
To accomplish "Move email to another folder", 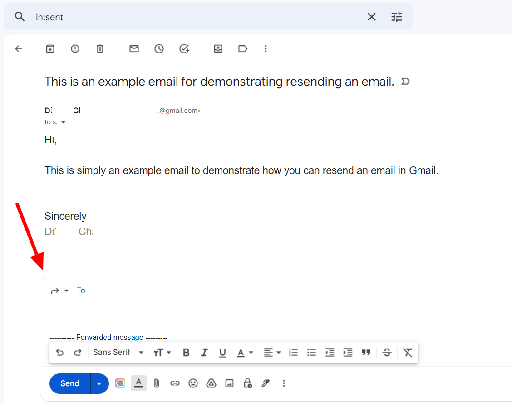I will (218, 49).
